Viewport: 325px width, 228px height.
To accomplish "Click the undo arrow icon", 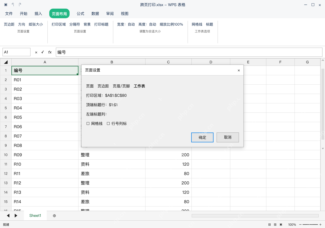I will (x=13, y=5).
